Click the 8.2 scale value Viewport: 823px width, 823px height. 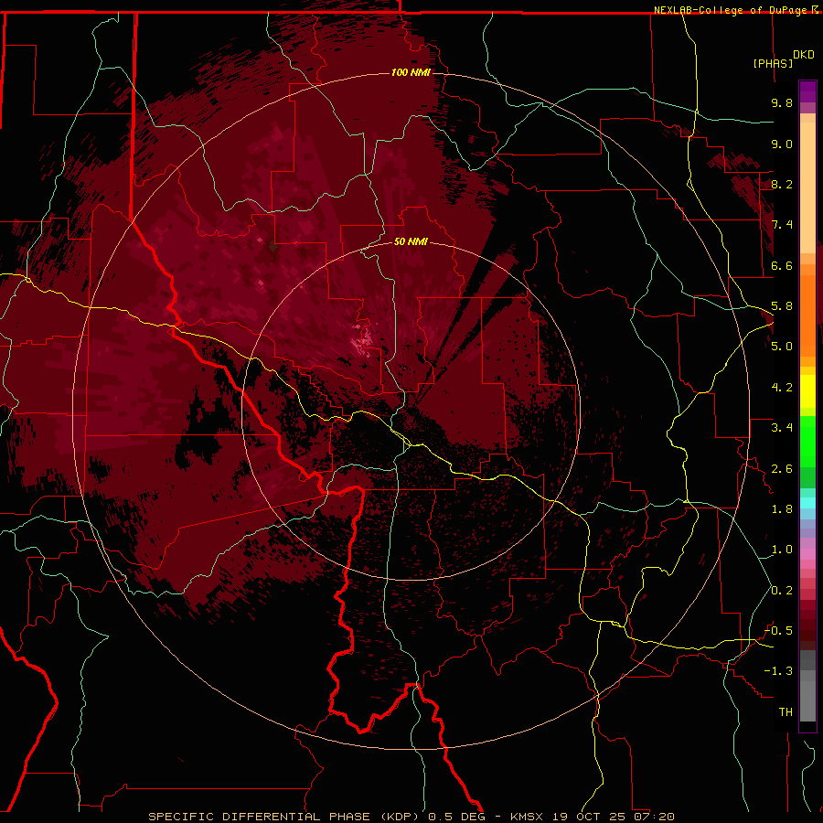coord(782,184)
